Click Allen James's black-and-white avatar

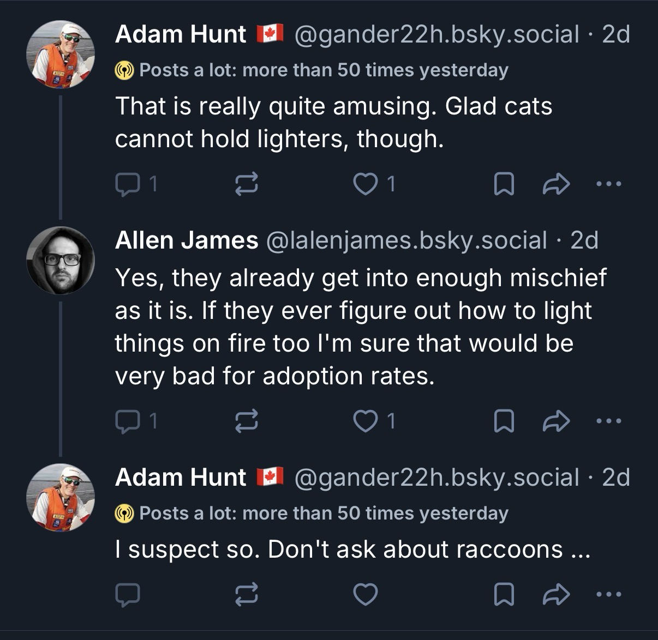point(61,260)
